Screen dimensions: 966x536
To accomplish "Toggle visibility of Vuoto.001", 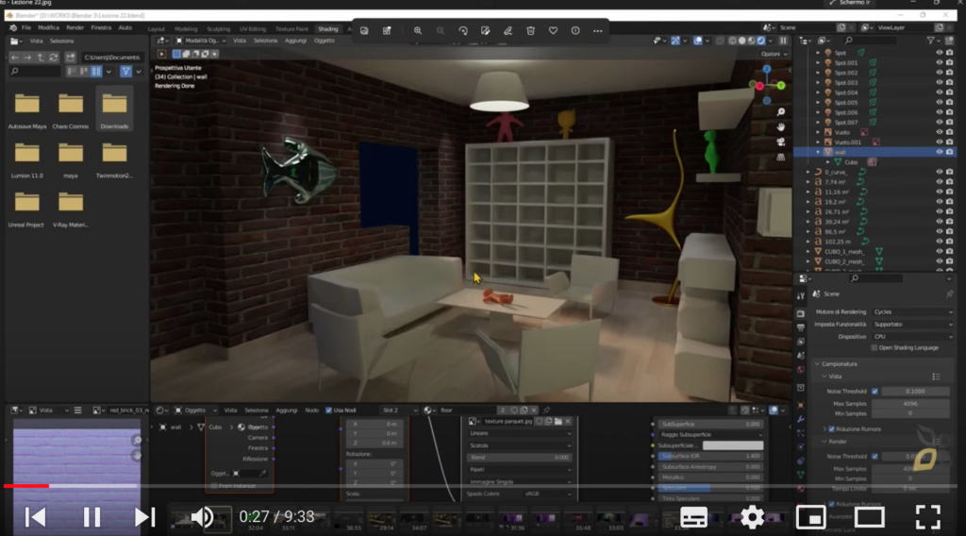I will click(x=940, y=142).
